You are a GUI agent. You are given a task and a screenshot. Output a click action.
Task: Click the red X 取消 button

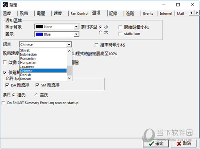[x=184, y=143]
